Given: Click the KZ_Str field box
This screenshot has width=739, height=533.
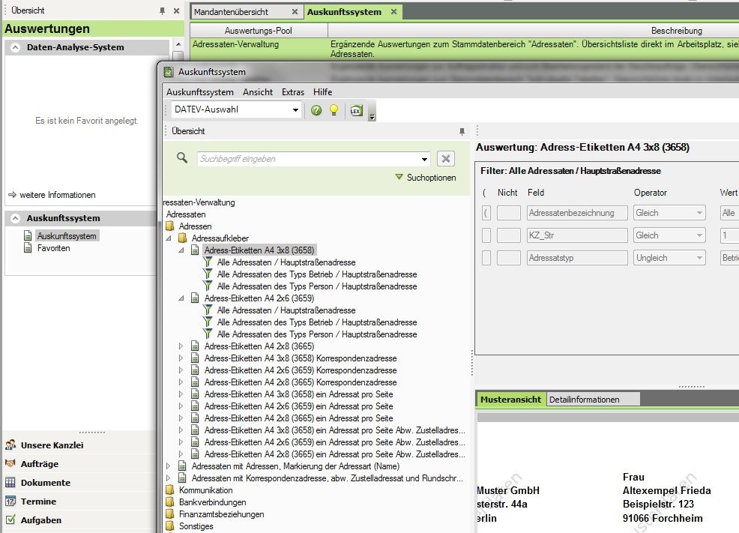Looking at the screenshot, I should 577,235.
